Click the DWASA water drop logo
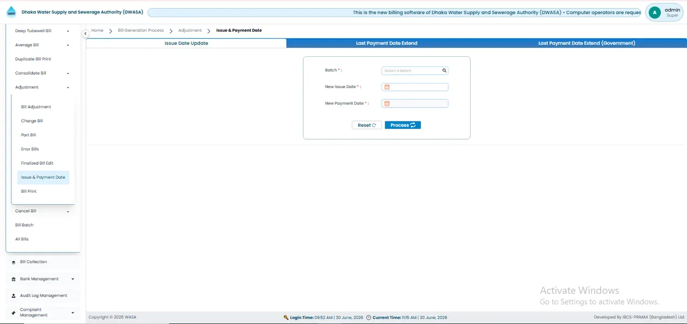The width and height of the screenshot is (687, 324). tap(11, 12)
